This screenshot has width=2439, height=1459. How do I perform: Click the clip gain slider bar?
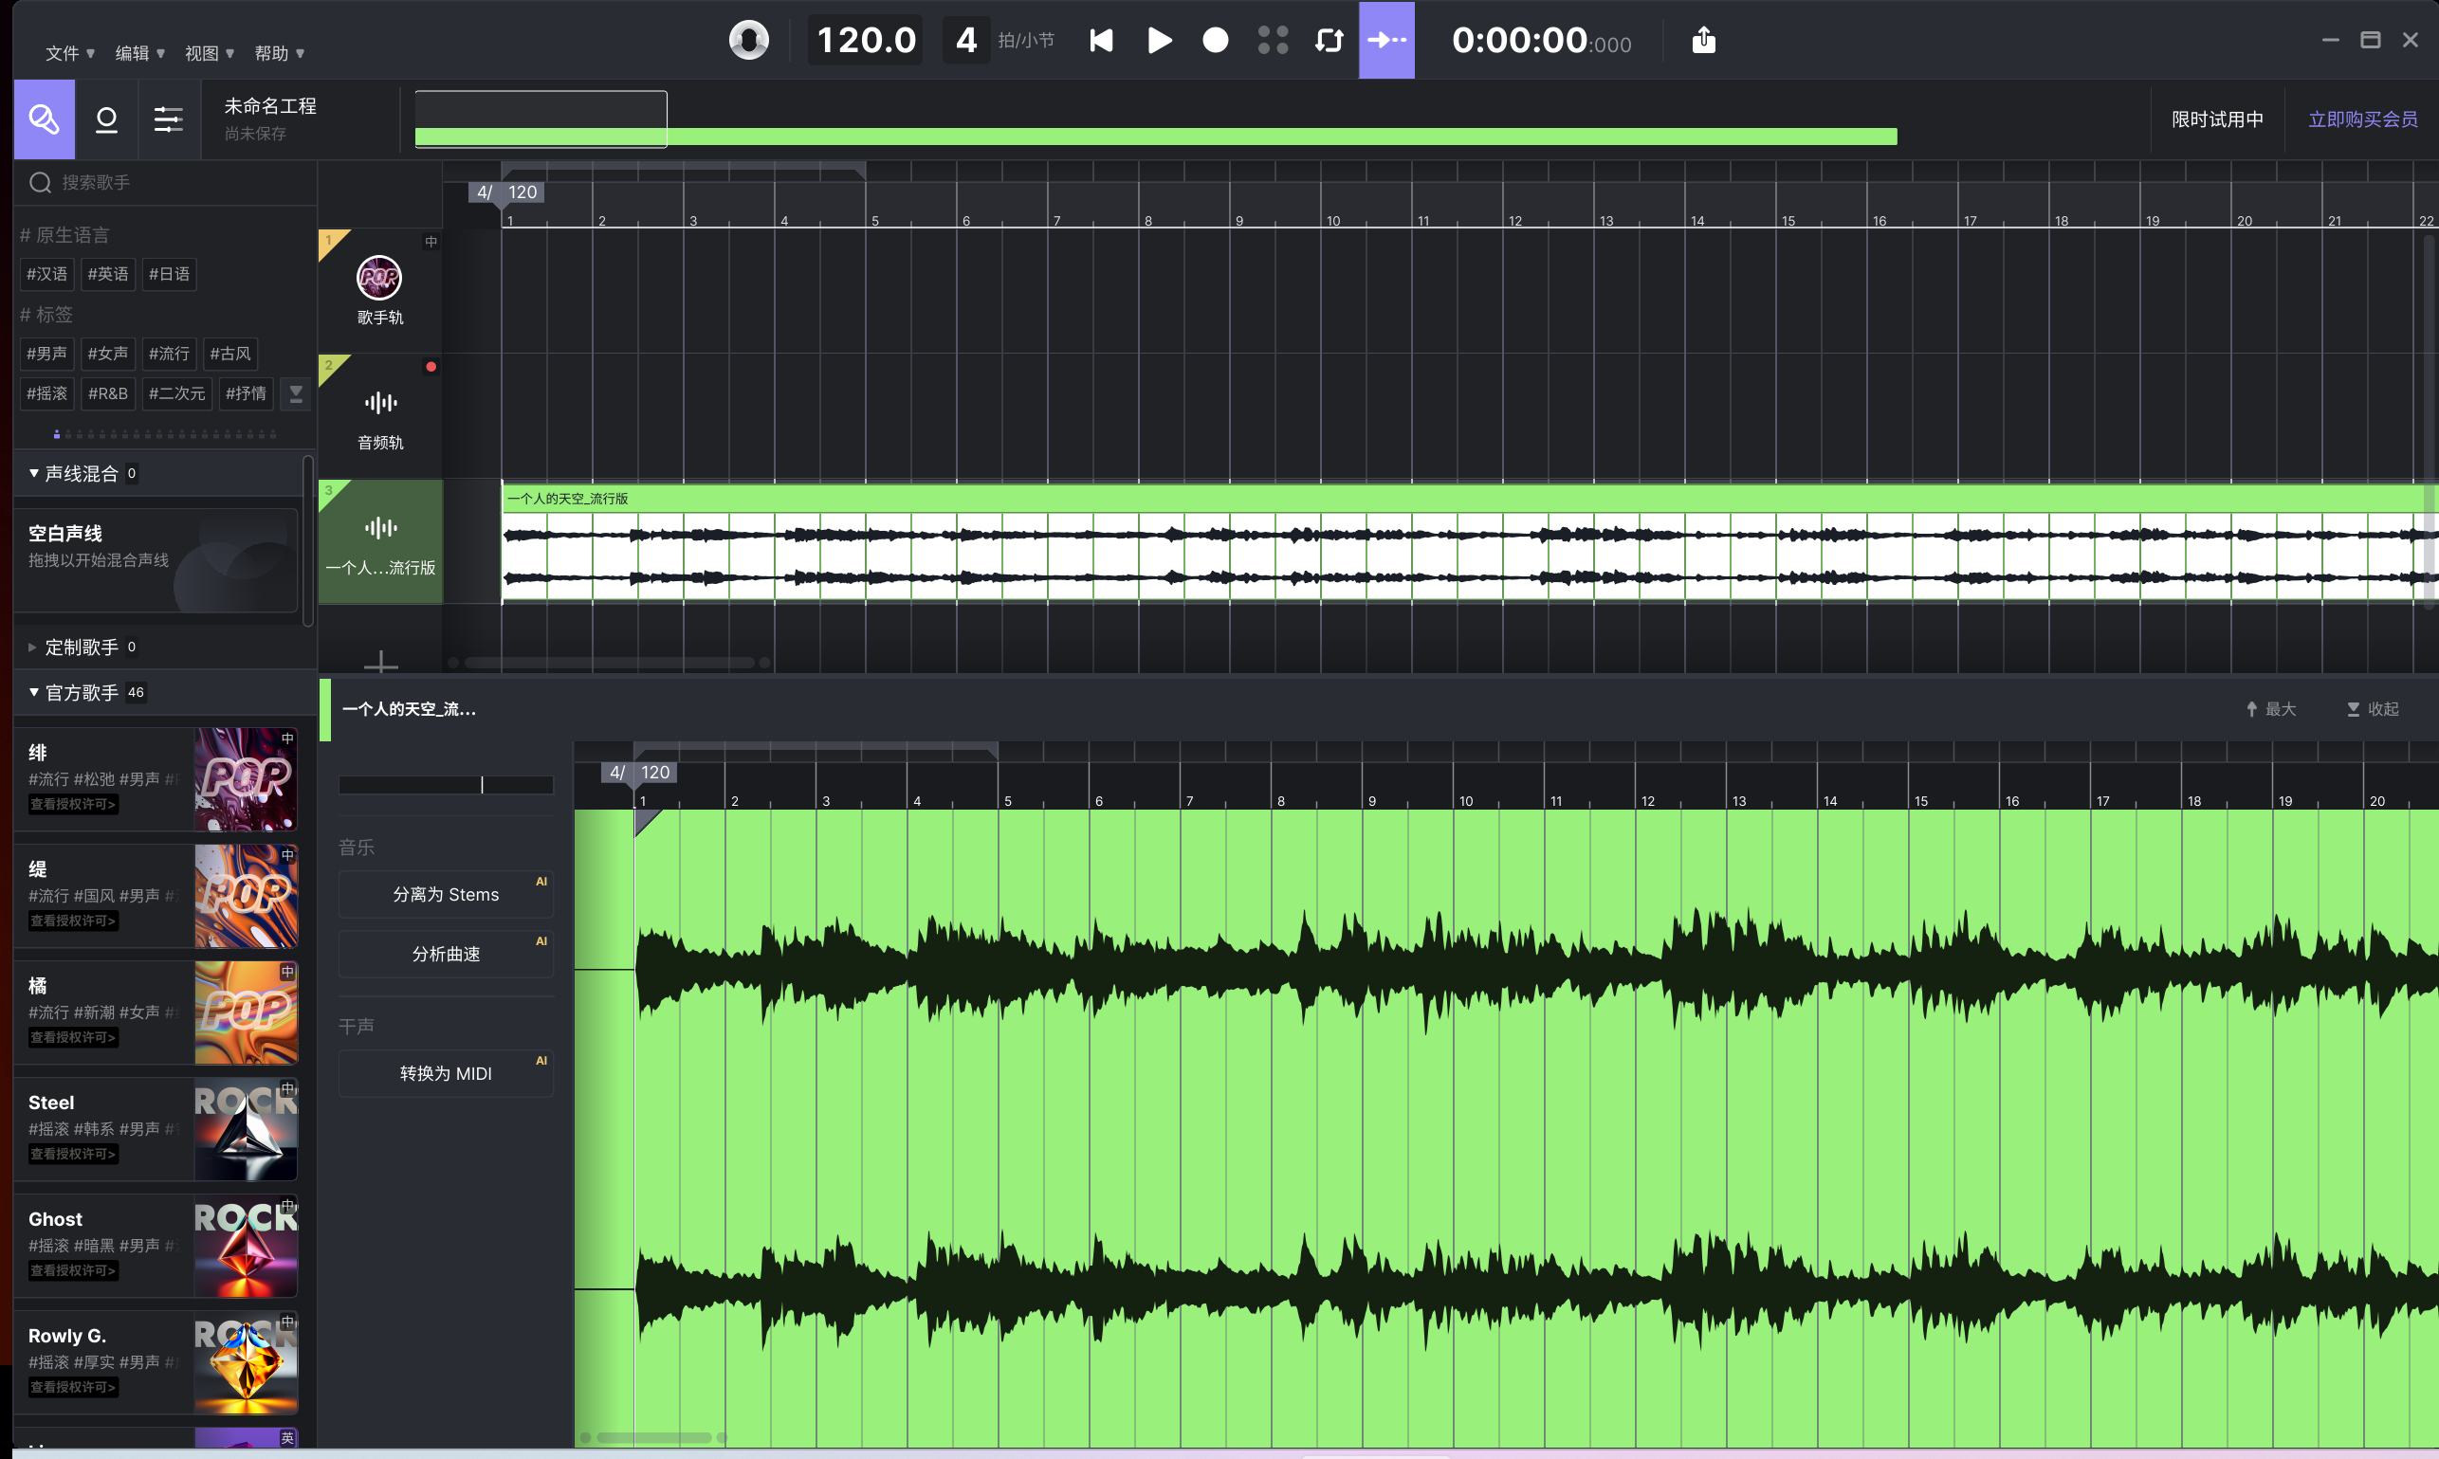[x=446, y=785]
